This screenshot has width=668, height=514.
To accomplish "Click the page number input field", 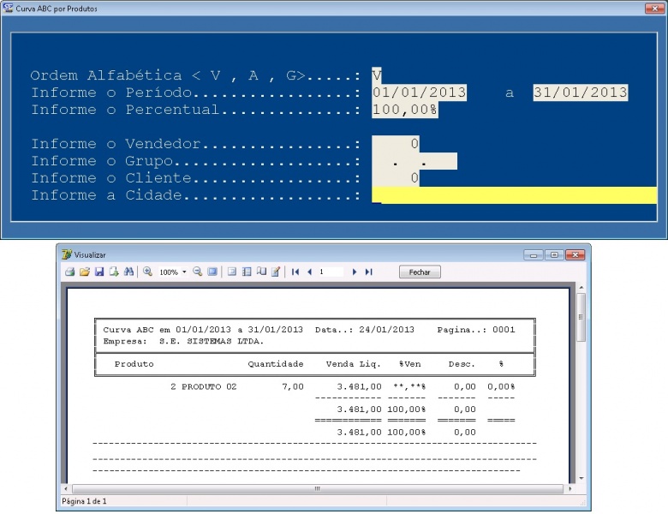I will pyautogui.click(x=331, y=272).
